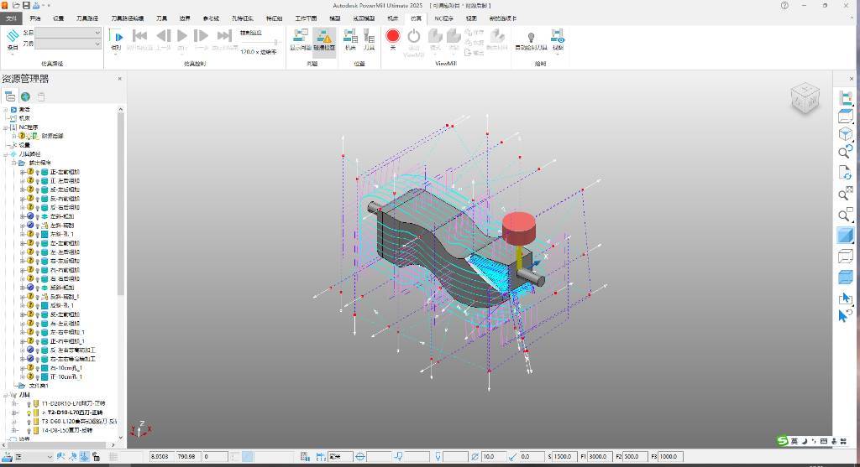Click the collision check warning icon
Image resolution: width=860 pixels, height=467 pixels.
coord(324,37)
